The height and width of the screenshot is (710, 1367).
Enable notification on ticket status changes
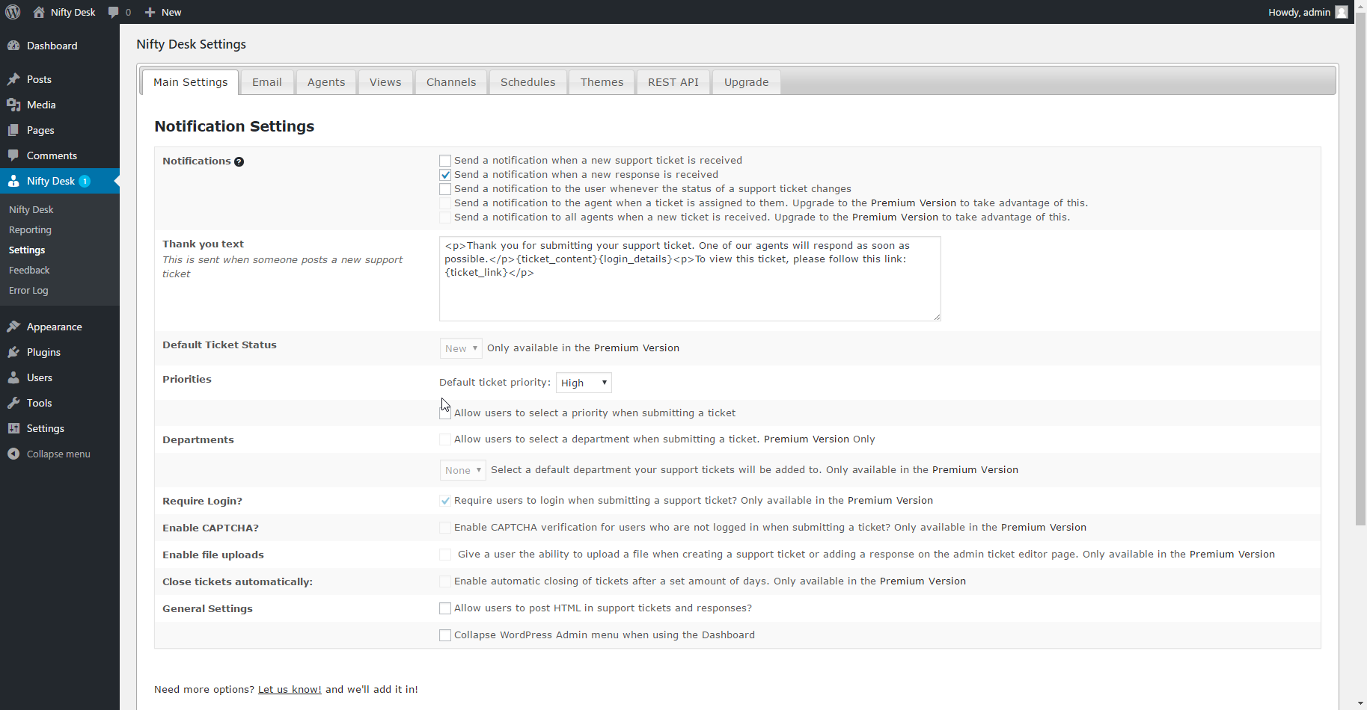[x=445, y=189]
